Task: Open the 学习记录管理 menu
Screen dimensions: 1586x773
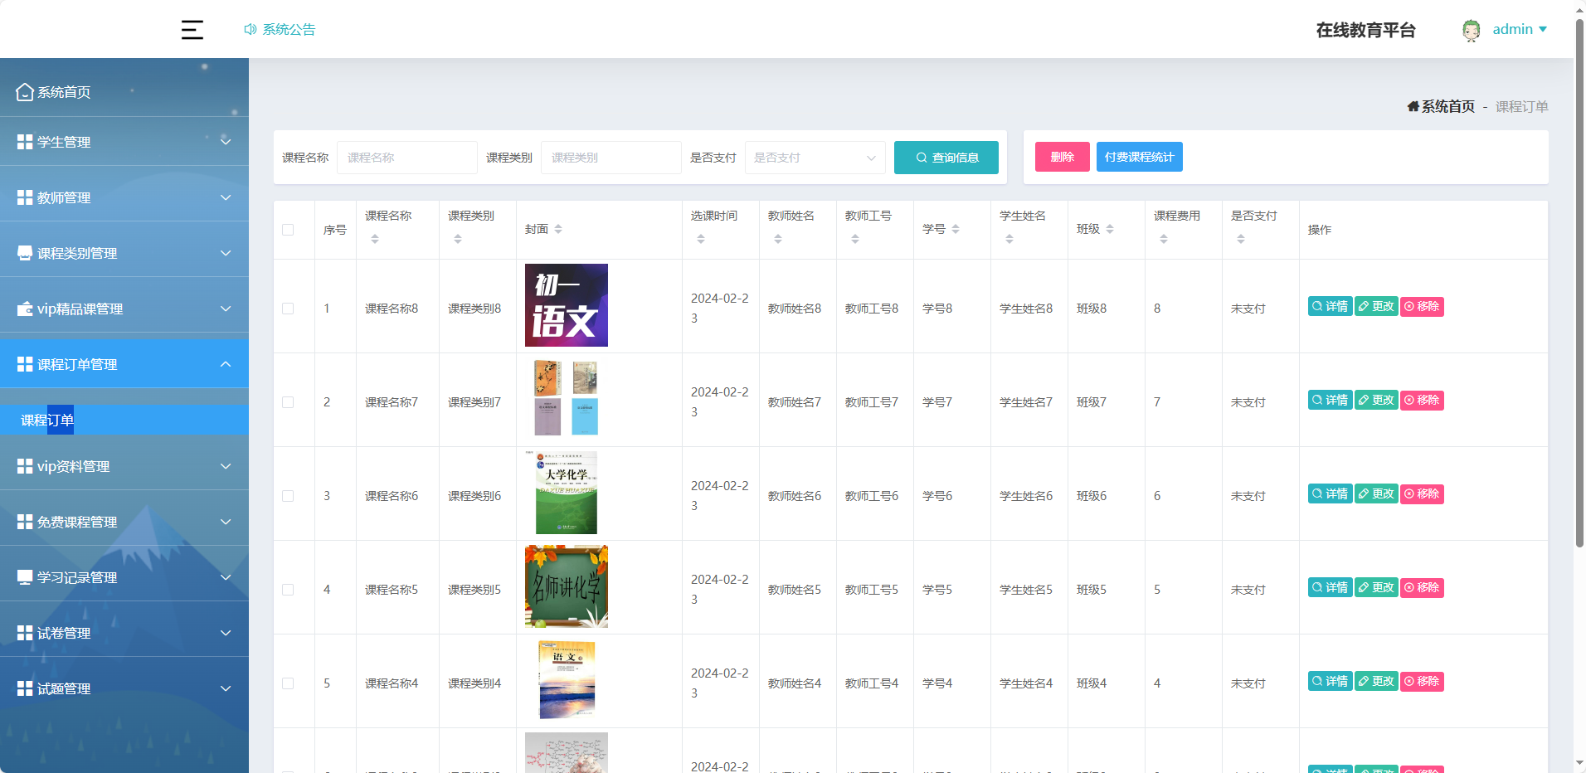Action: tap(124, 577)
